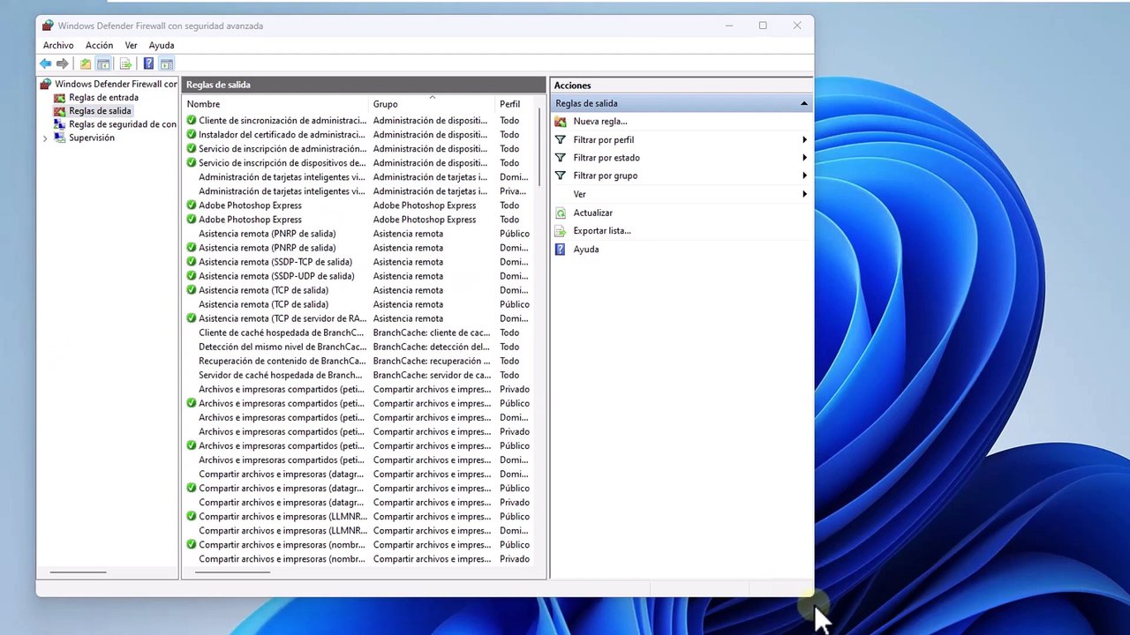Click green check of Asistencia remota (SSDP-UDP de salida)
The width and height of the screenshot is (1130, 635).
click(192, 276)
